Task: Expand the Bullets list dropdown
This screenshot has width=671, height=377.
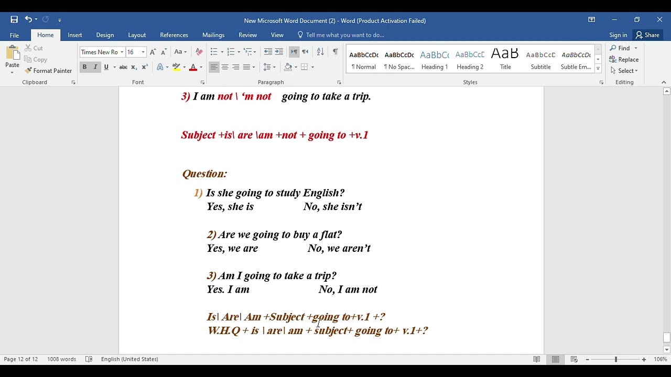Action: click(x=222, y=52)
